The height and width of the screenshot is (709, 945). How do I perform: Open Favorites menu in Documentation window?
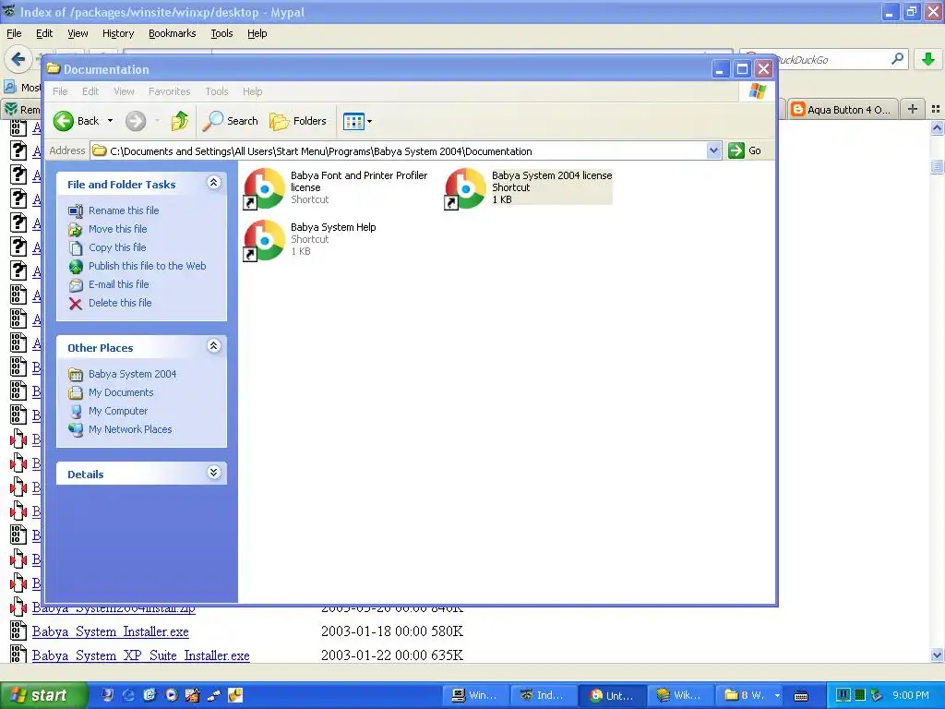(x=170, y=91)
